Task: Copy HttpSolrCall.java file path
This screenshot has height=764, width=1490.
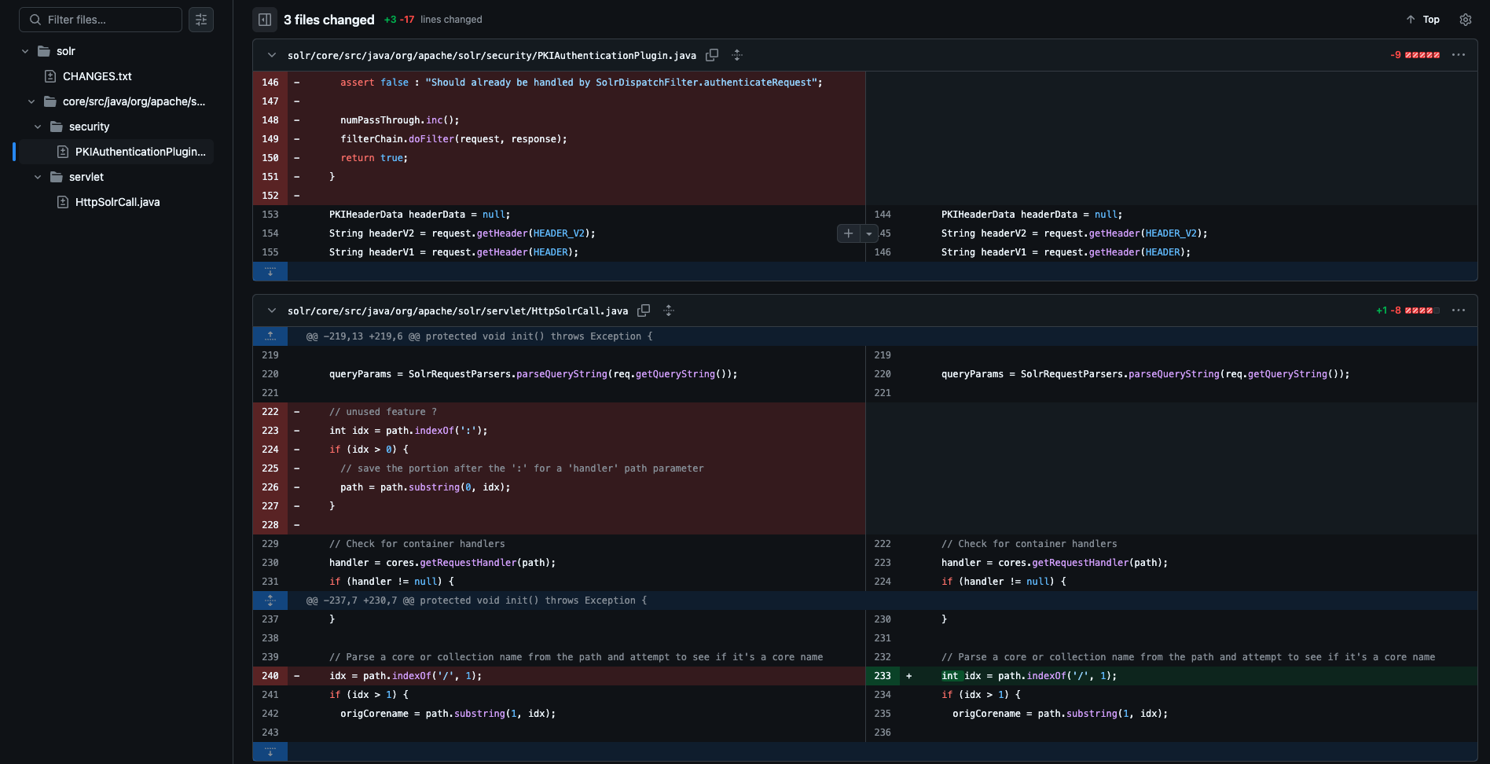Action: 644,310
